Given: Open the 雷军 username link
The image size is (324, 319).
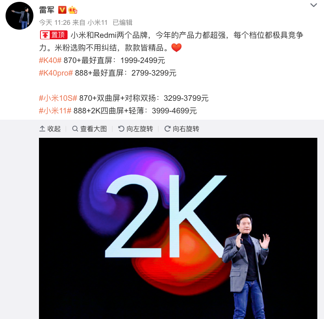Looking at the screenshot, I should [x=47, y=10].
